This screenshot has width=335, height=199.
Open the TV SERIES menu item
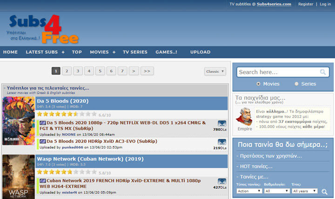click(135, 52)
